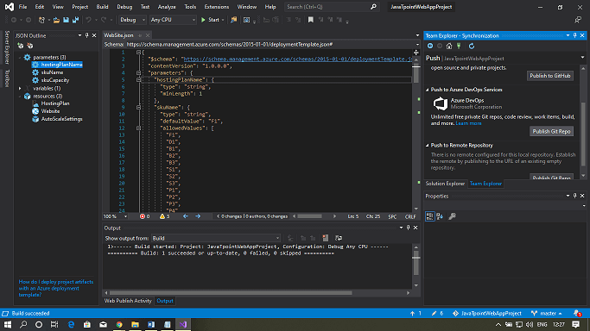Collapse the hostingPlanName block on line 5
The image size is (590, 331).
click(138, 79)
